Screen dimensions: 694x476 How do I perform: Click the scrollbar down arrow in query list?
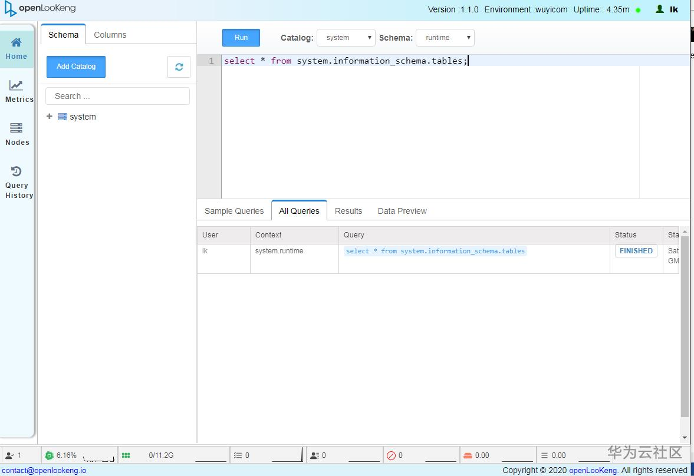[684, 438]
